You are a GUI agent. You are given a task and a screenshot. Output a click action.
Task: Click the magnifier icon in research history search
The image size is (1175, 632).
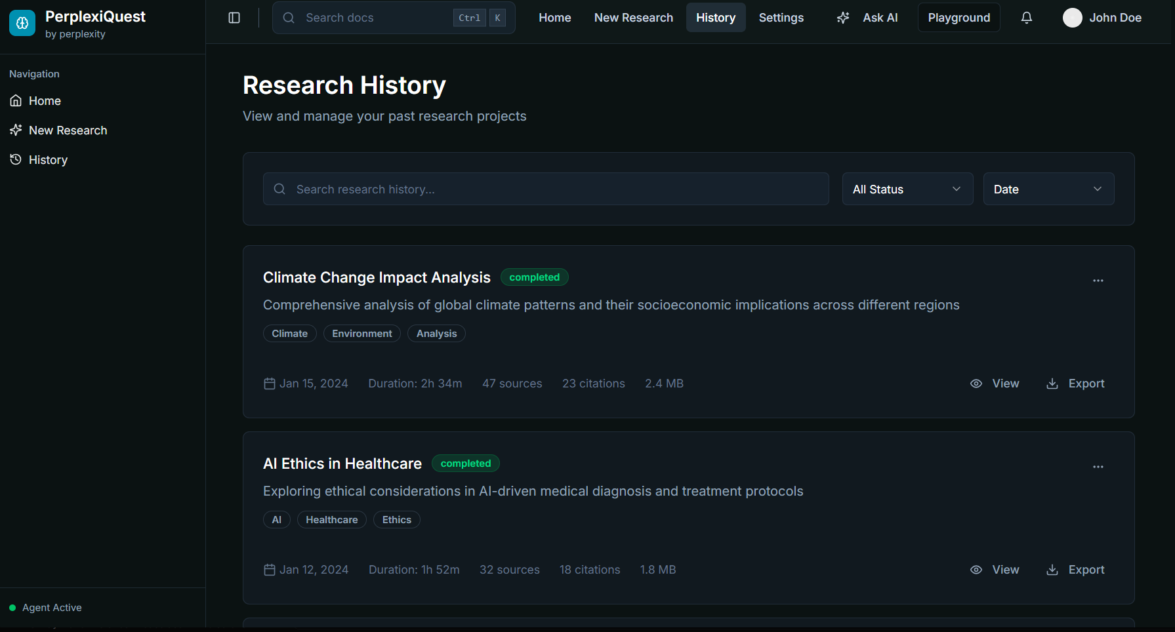click(x=279, y=189)
